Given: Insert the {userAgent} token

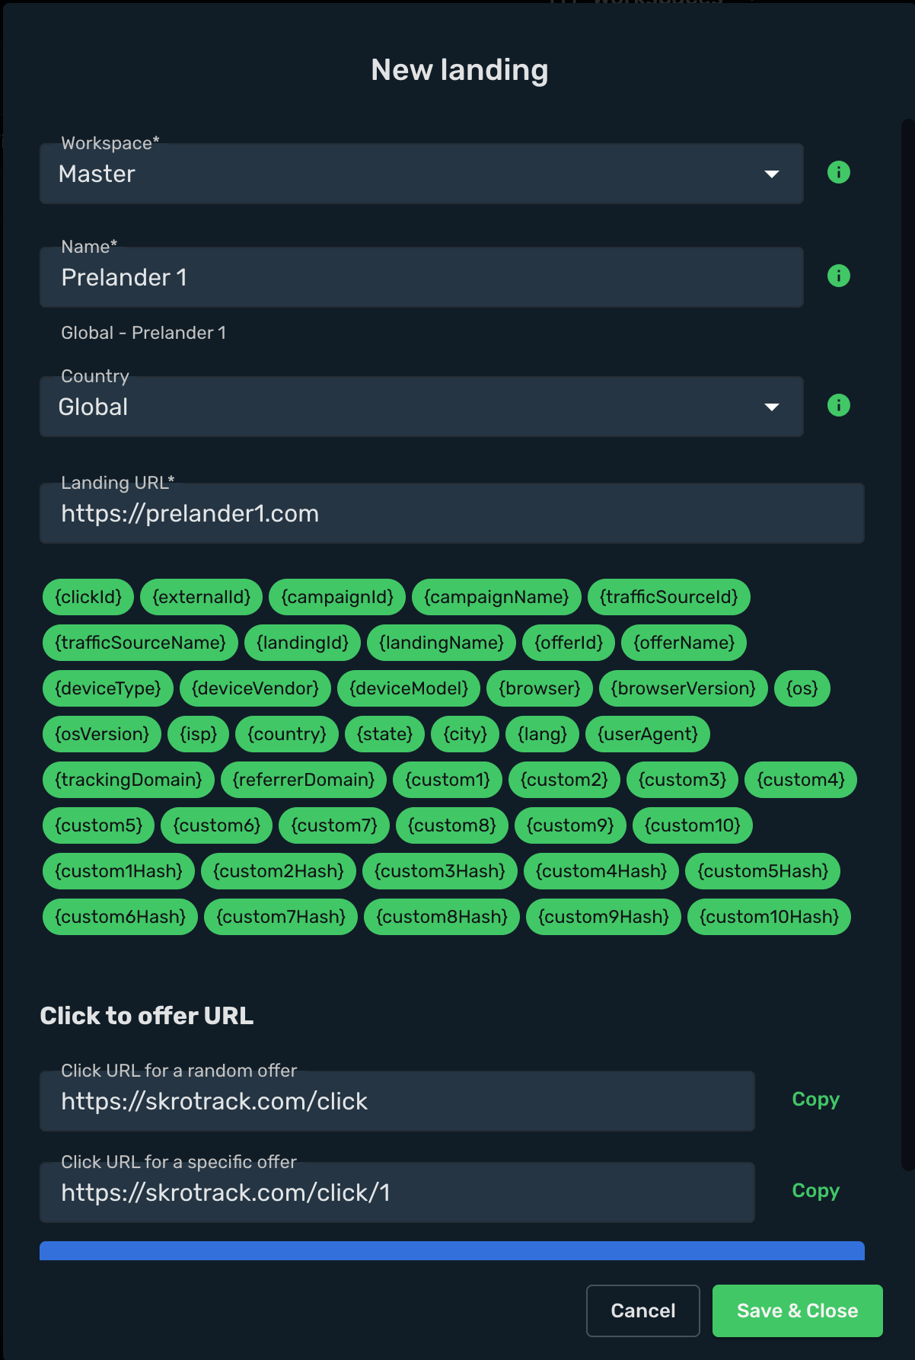Looking at the screenshot, I should point(648,734).
